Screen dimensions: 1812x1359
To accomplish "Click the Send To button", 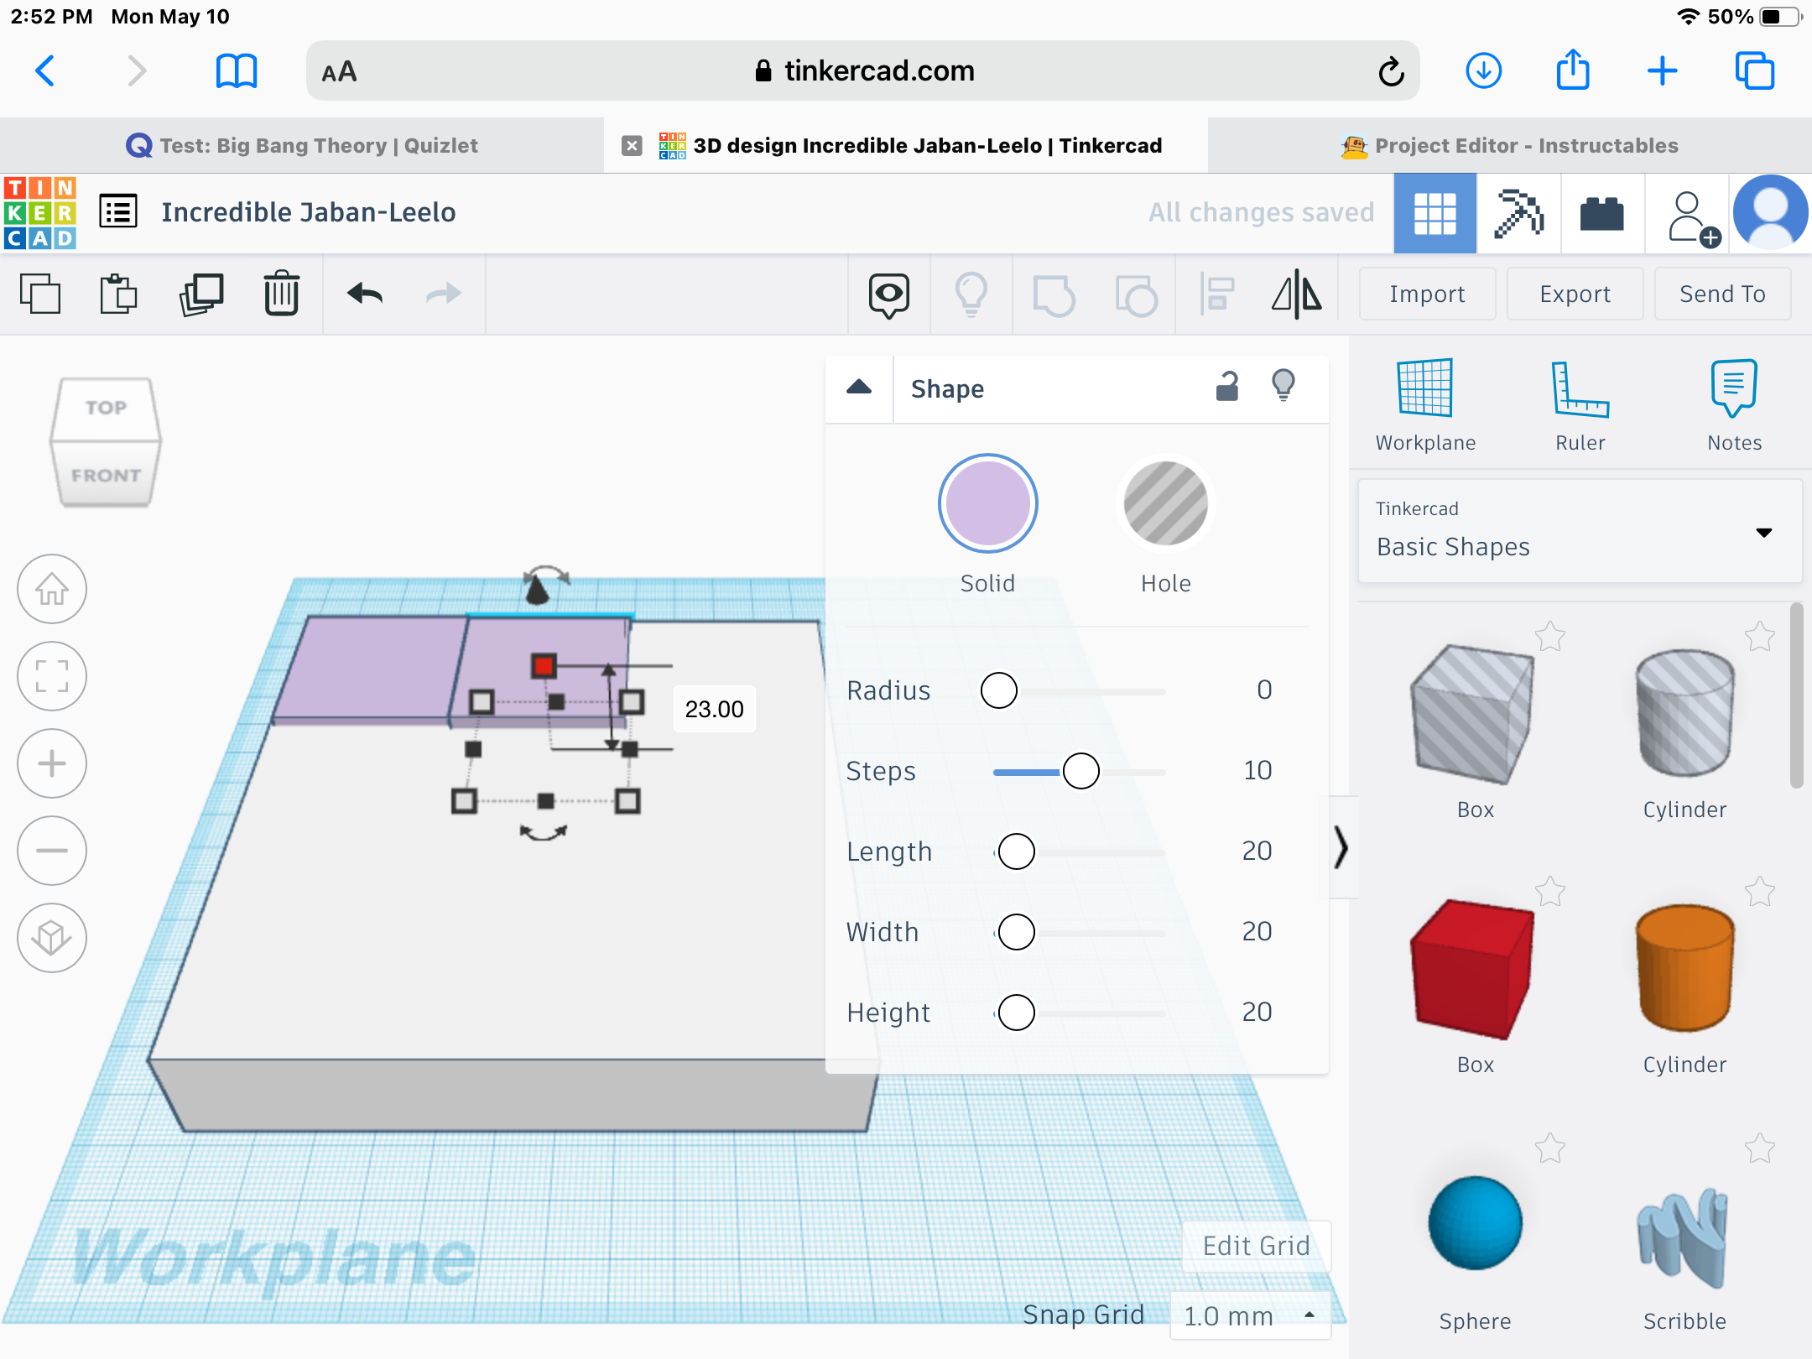I will click(1722, 293).
